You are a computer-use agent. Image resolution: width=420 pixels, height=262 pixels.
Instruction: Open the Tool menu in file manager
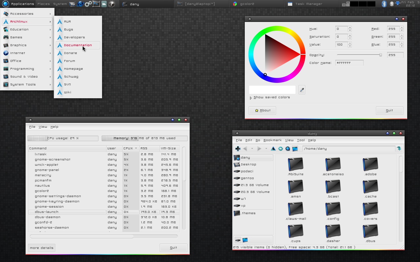tap(301, 140)
